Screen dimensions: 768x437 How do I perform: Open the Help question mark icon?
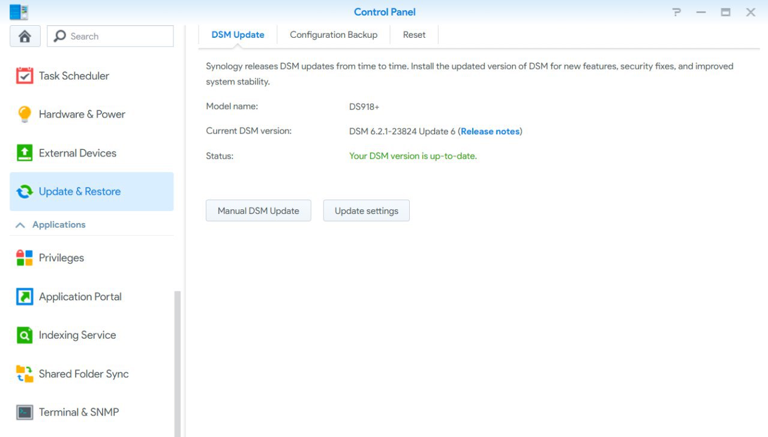(676, 12)
